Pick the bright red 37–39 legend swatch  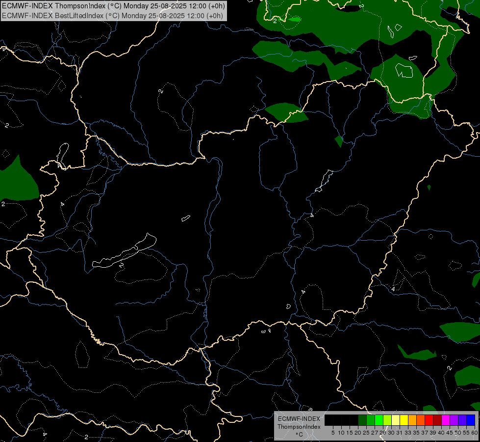[x=429, y=420]
